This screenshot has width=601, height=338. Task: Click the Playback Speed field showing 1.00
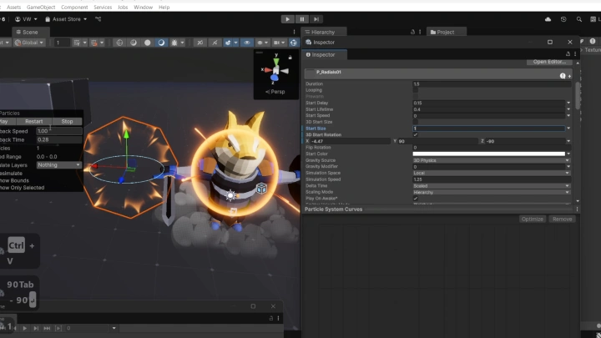tap(59, 131)
